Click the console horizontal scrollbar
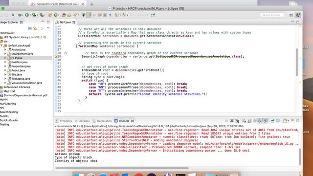The image size is (313, 176). [122, 168]
